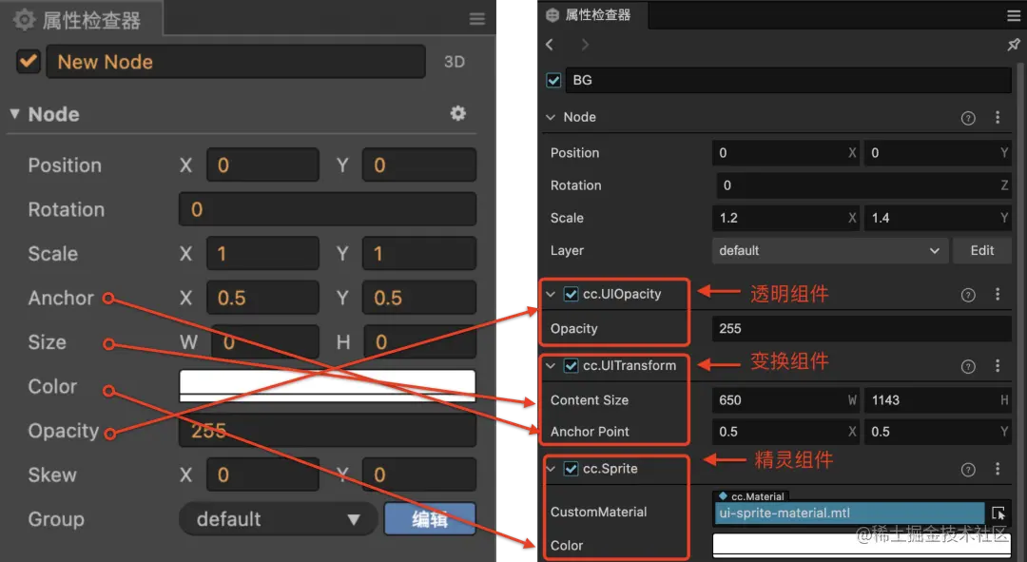Click the New Node name field
Viewport: 1027px width, 562px height.
click(236, 62)
